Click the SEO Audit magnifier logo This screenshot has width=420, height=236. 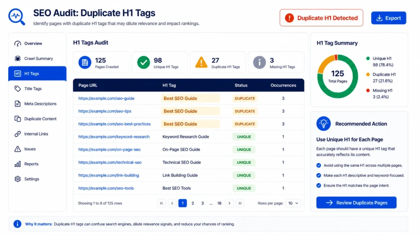pyautogui.click(x=16, y=17)
